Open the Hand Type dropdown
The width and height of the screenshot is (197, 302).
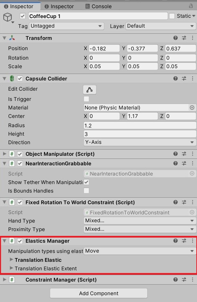click(x=140, y=221)
